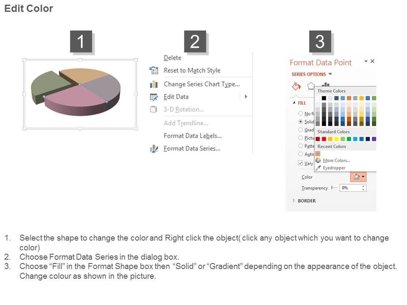Open the Effects pentagon tab
The image size is (407, 305).
311,86
